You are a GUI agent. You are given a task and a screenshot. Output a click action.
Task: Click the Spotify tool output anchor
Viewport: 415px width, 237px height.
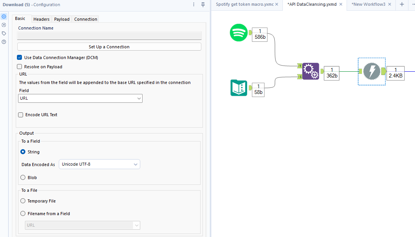250,33
